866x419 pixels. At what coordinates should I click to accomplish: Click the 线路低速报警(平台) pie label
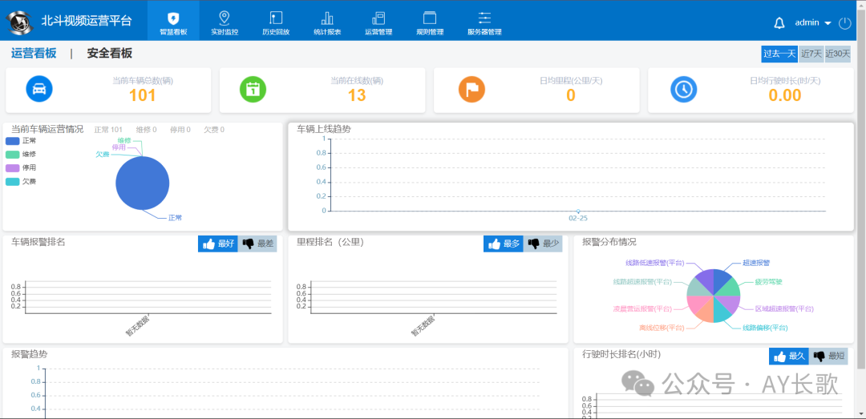click(x=654, y=263)
